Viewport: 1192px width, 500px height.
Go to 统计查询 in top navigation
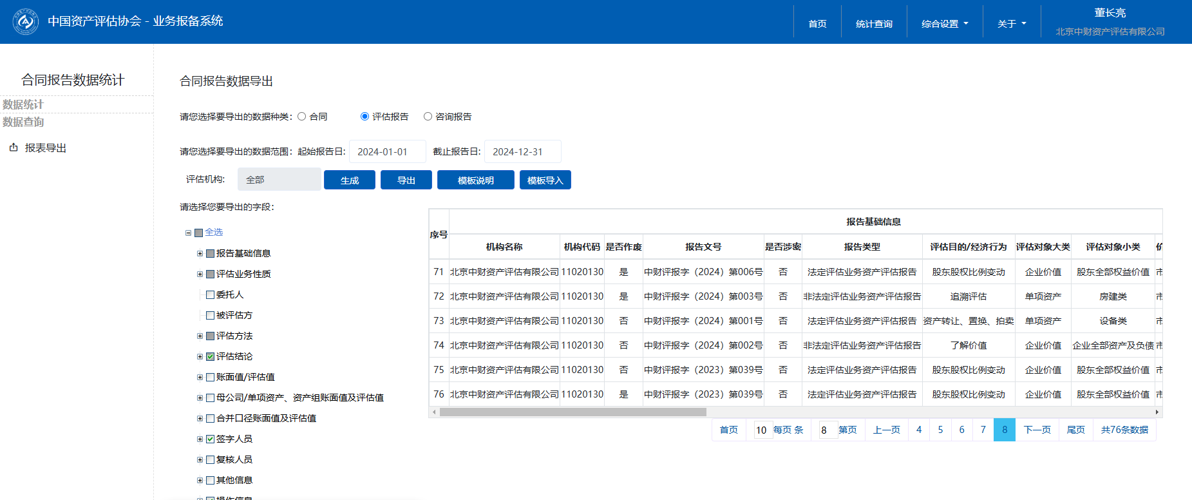point(873,24)
